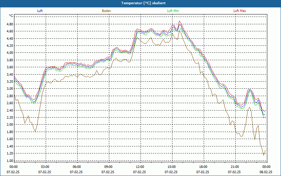Click the 4,80 y-axis value
281x176 pixels.
coord(10,24)
